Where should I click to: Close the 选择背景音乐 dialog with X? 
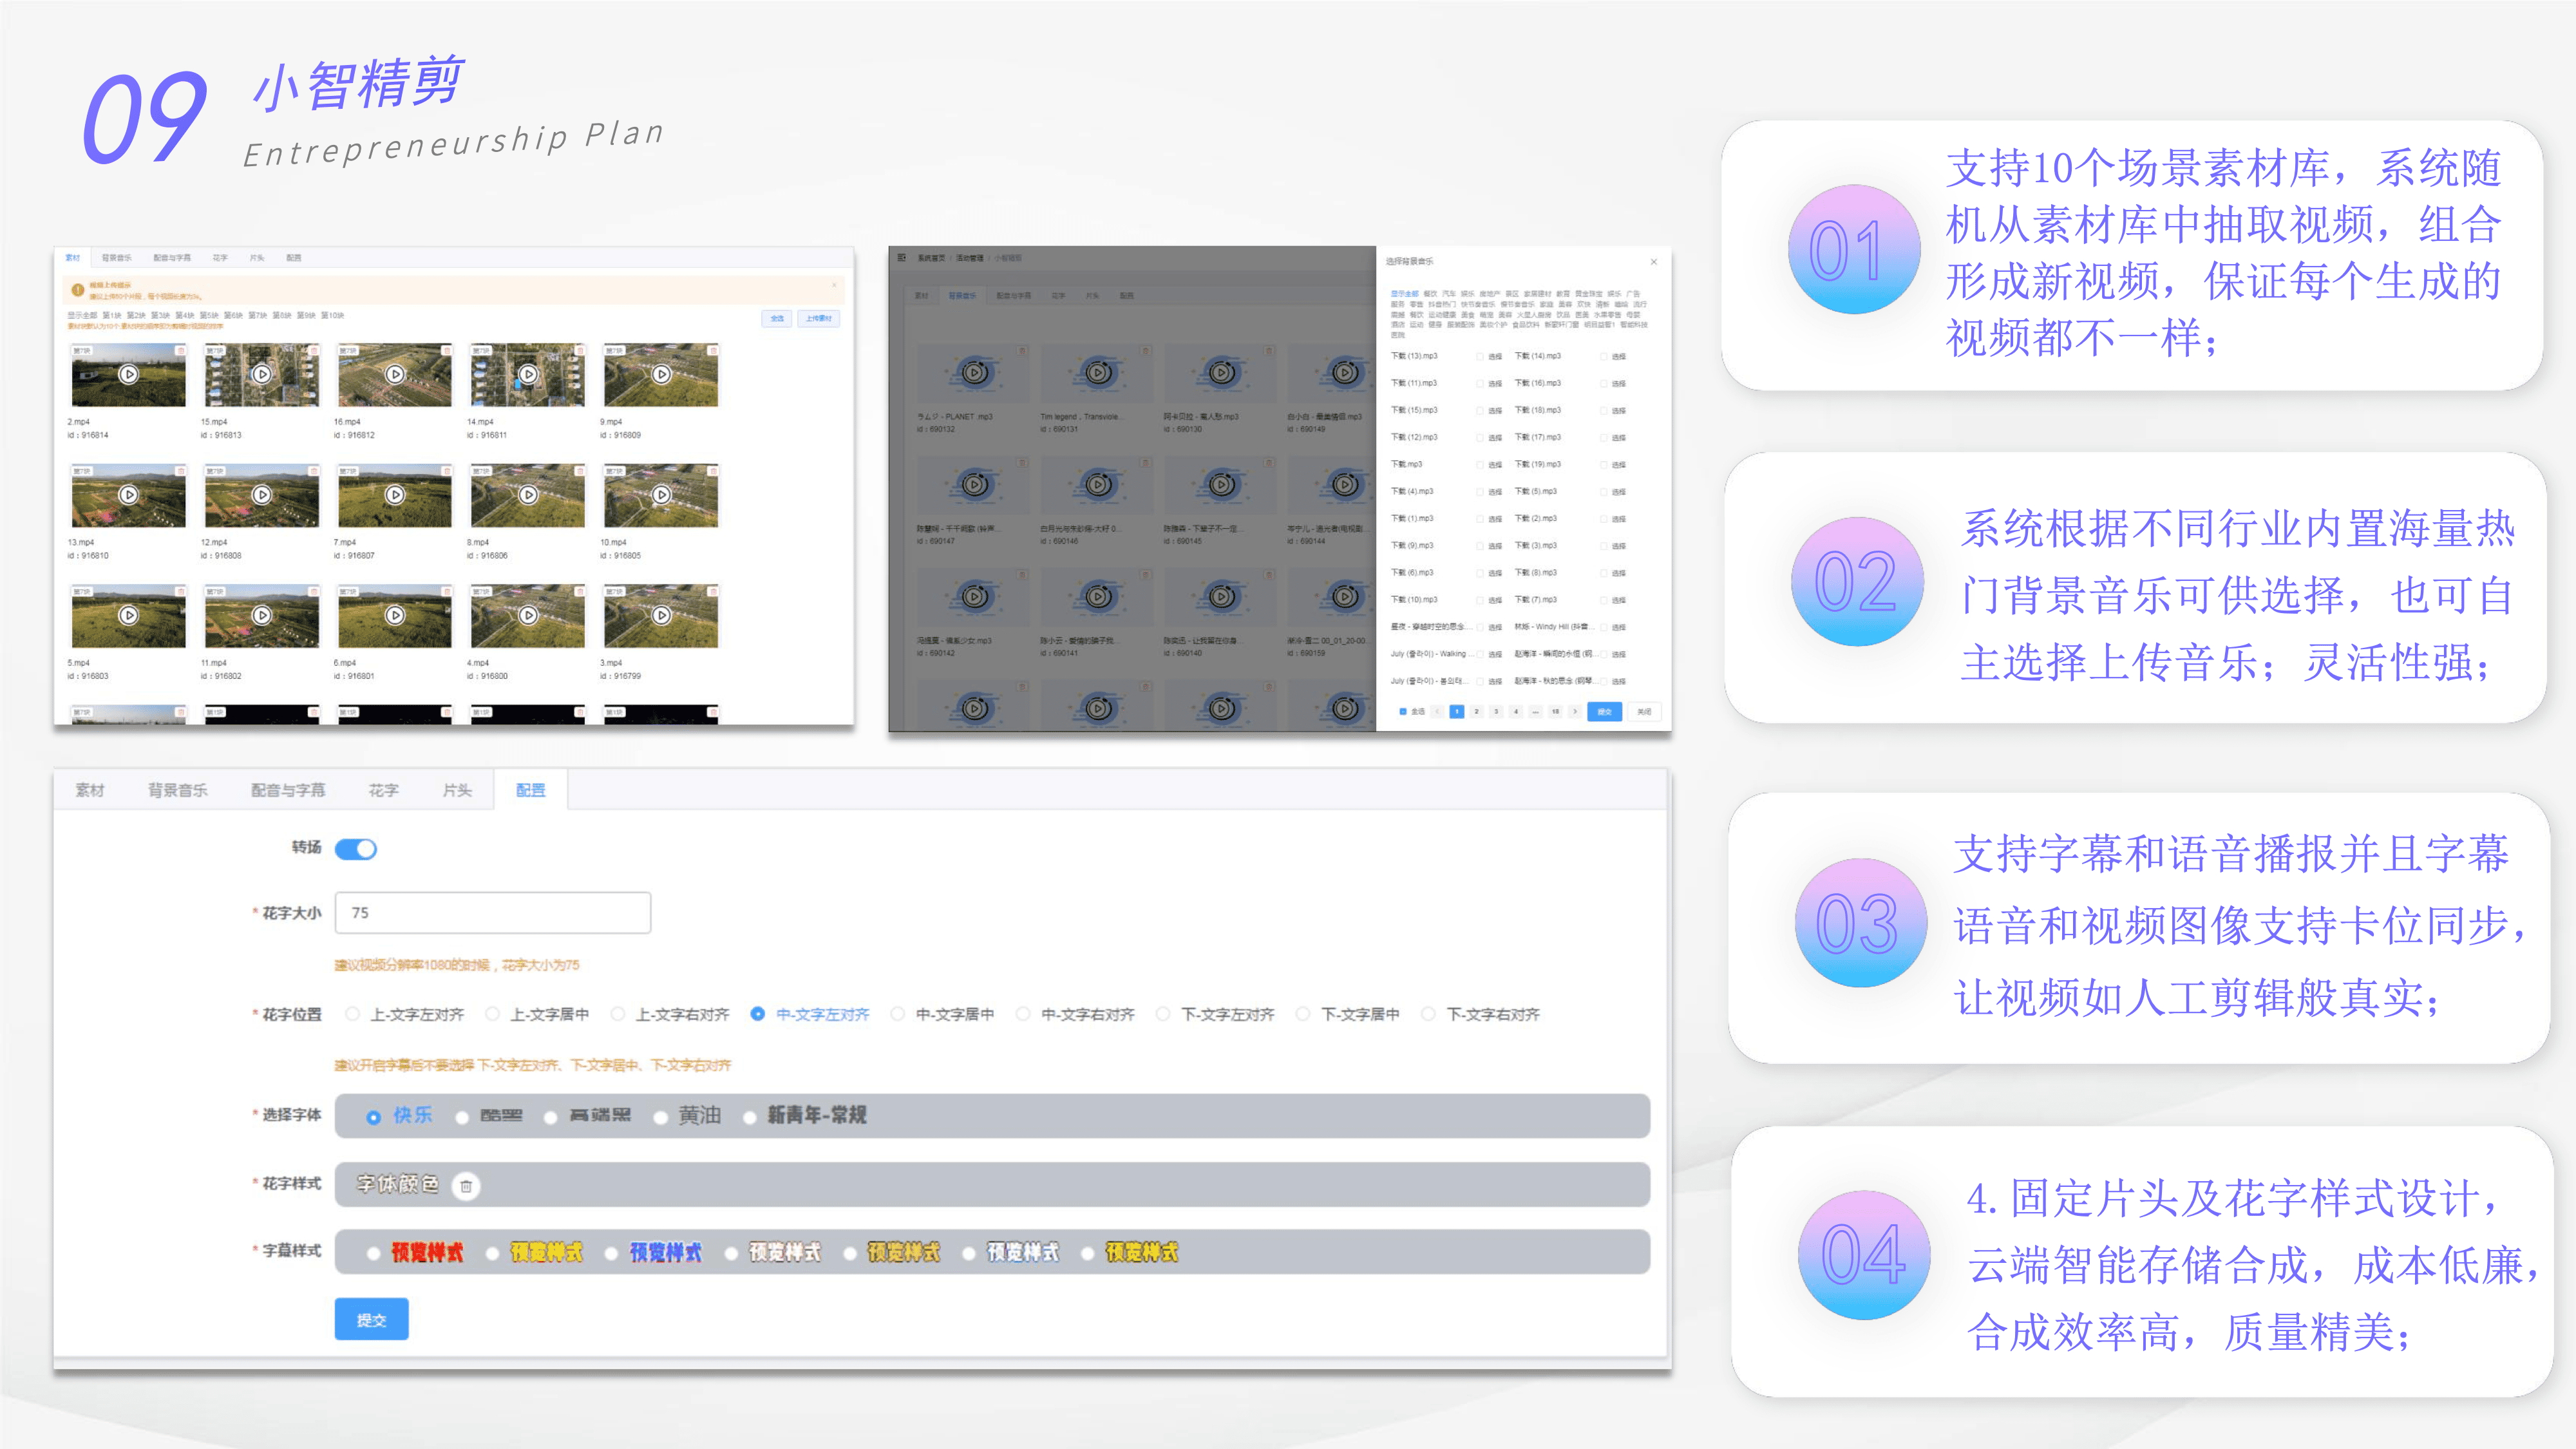click(1654, 262)
